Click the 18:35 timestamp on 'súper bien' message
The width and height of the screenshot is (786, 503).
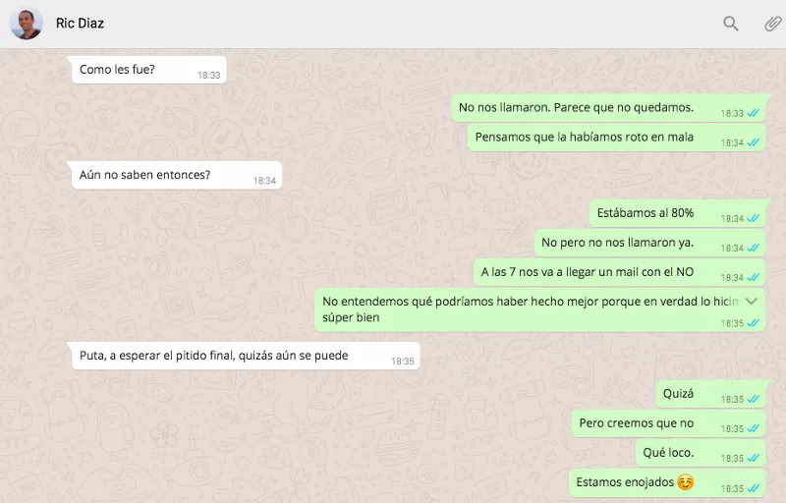(732, 323)
